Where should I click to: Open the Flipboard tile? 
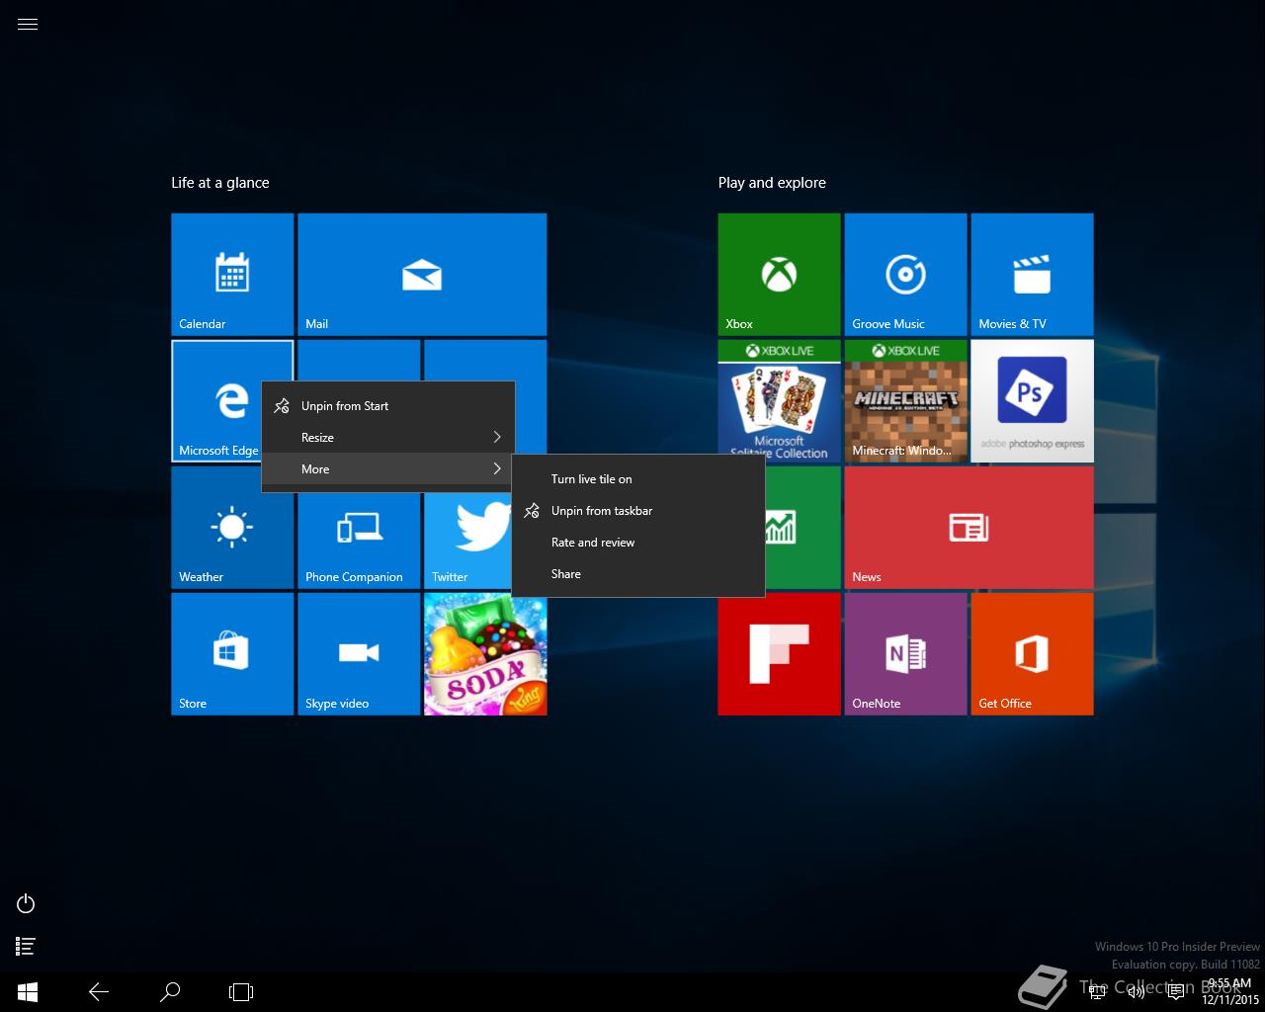[x=779, y=654]
